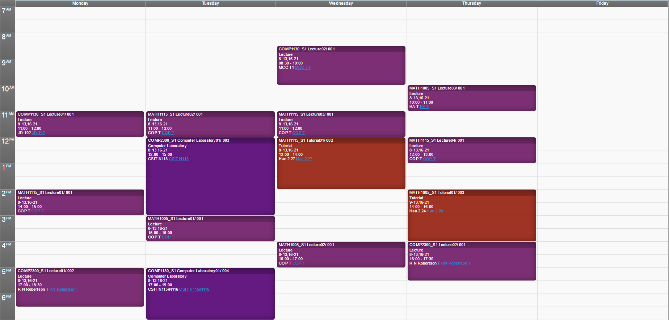Open COP T link in MATH1115 Lecture02
669x320 pixels.
pos(168,133)
